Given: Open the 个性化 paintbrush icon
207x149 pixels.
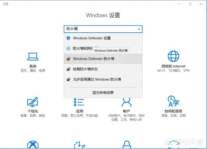Looking at the screenshot, I should pos(33,102).
